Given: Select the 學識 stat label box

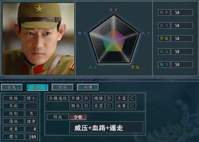Looking at the screenshot, I should 164,39.
